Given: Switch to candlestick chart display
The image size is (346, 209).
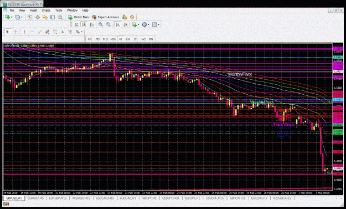Looking at the screenshot, I should pyautogui.click(x=84, y=24).
